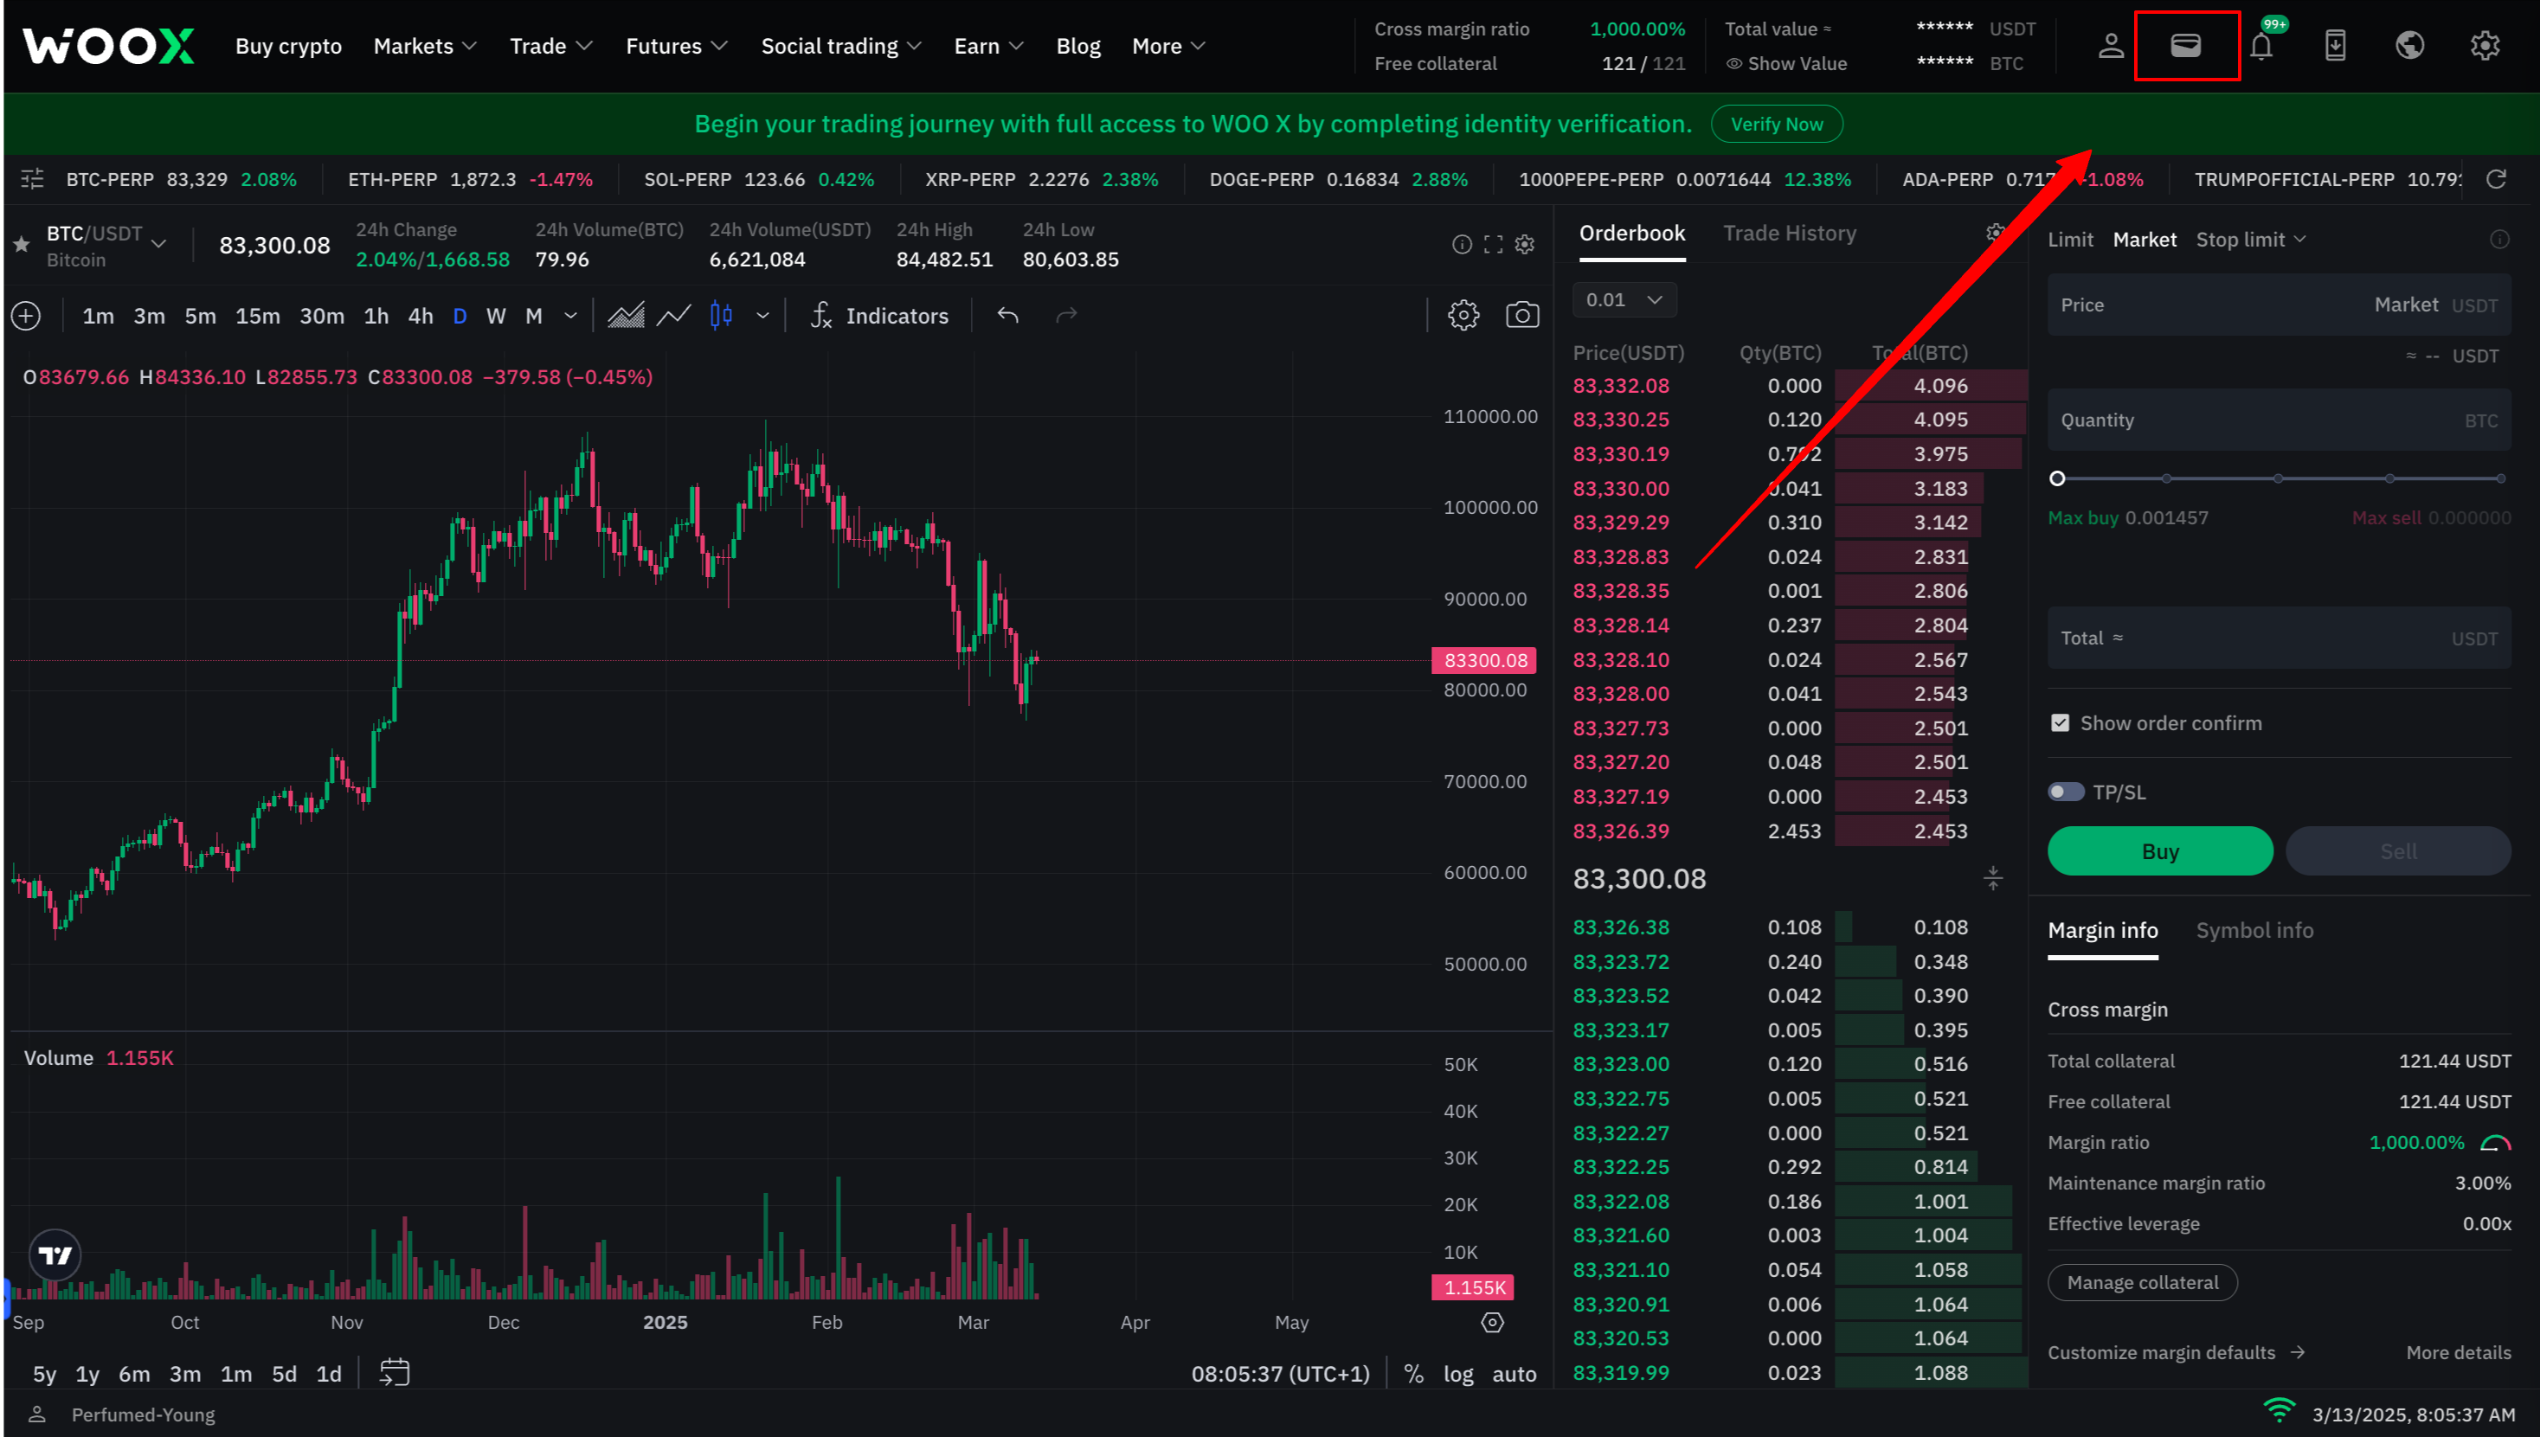
Task: Favorite BTC/USDT with the star icon
Action: [22, 244]
